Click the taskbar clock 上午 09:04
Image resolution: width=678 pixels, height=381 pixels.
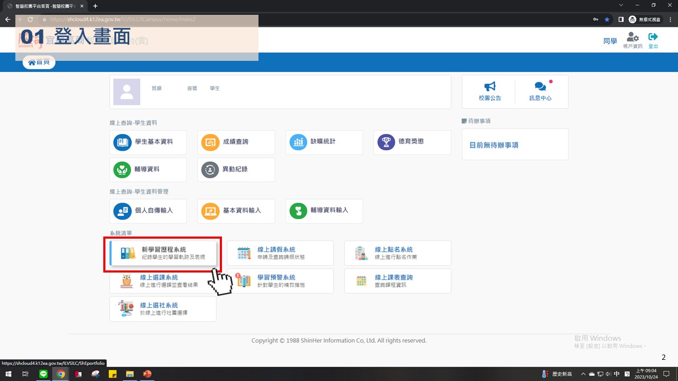(x=646, y=374)
